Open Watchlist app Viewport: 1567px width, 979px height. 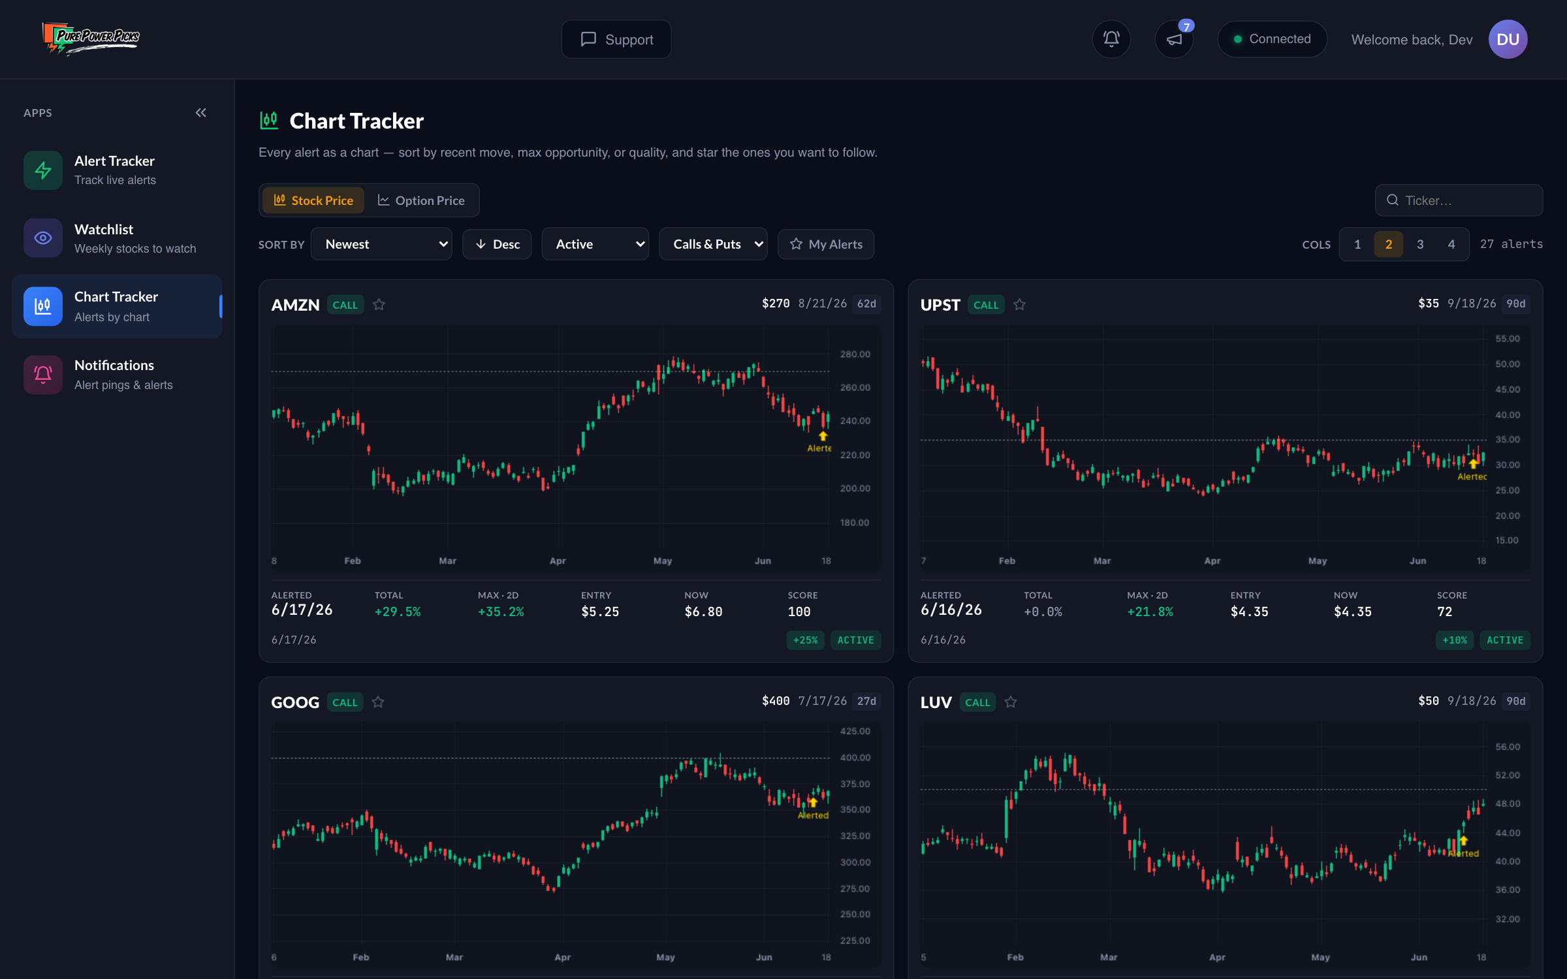click(x=118, y=238)
